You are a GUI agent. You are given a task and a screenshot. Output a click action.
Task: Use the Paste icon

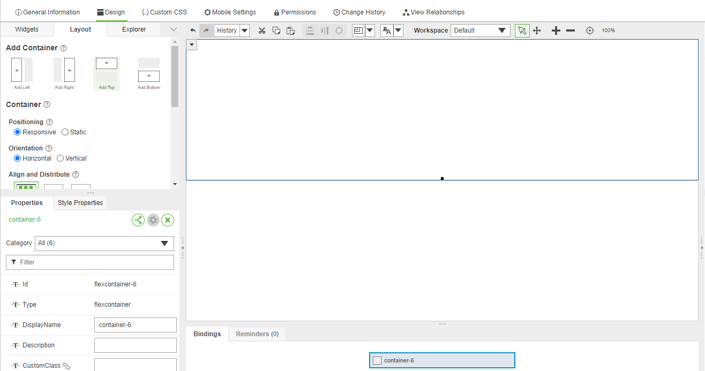tap(291, 31)
